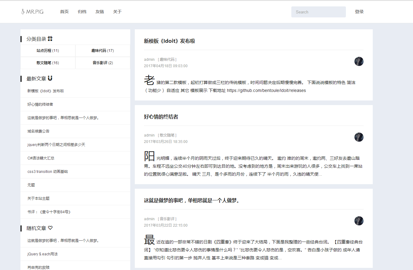Open author avatar on 好心情的终结者 post
The width and height of the screenshot is (413, 270).
(359, 137)
